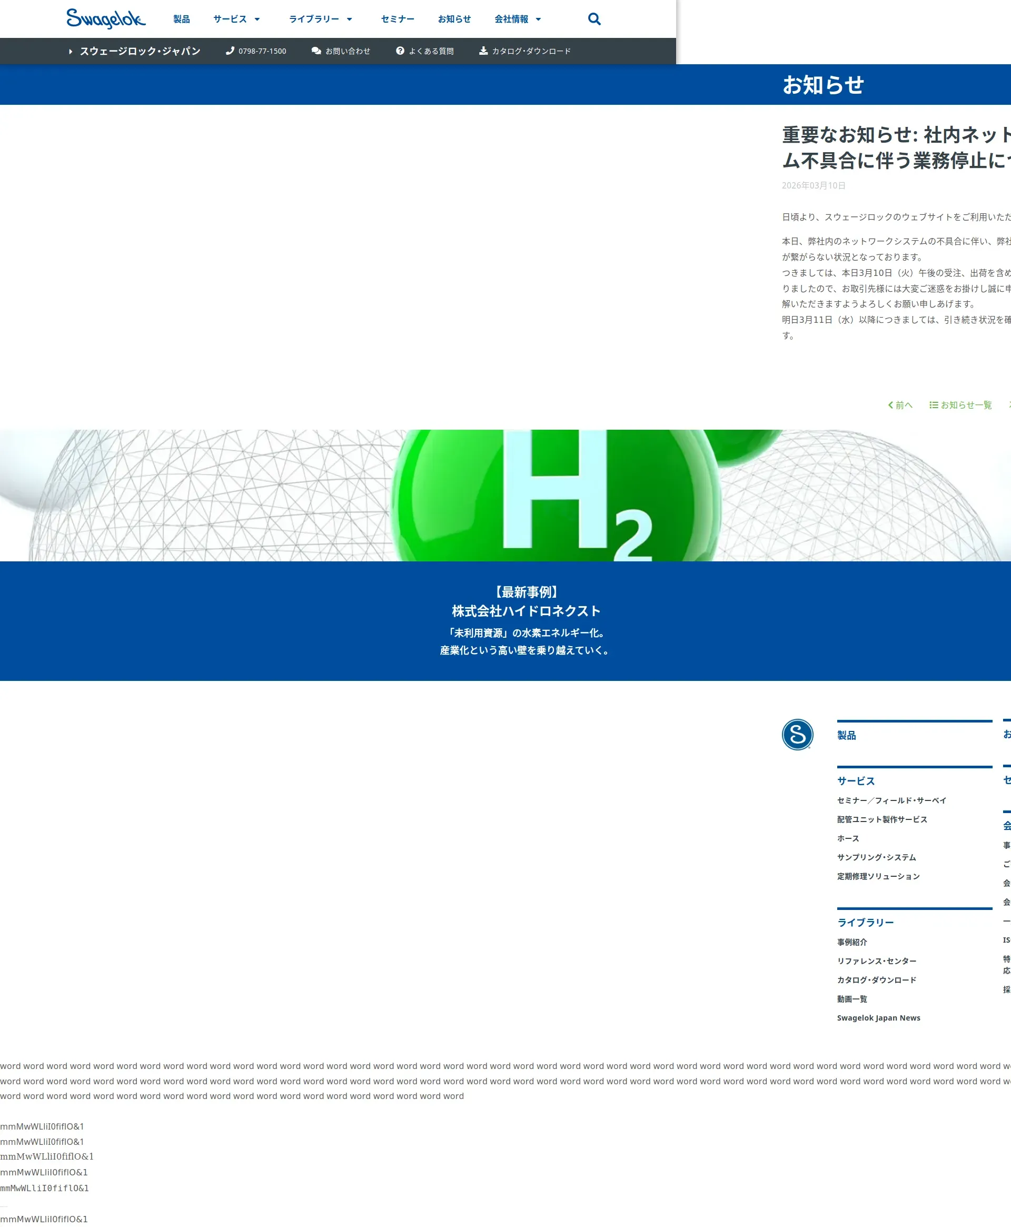Image resolution: width=1011 pixels, height=1227 pixels.
Task: Open footer link 配管ユニット製作サービス
Action: 881,819
